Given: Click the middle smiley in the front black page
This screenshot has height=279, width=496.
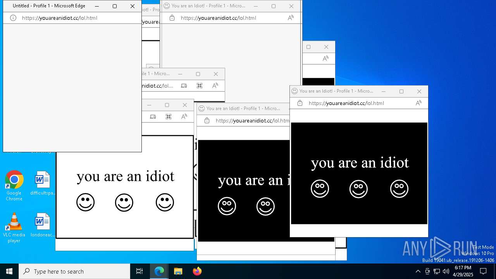Looking at the screenshot, I should [359, 189].
